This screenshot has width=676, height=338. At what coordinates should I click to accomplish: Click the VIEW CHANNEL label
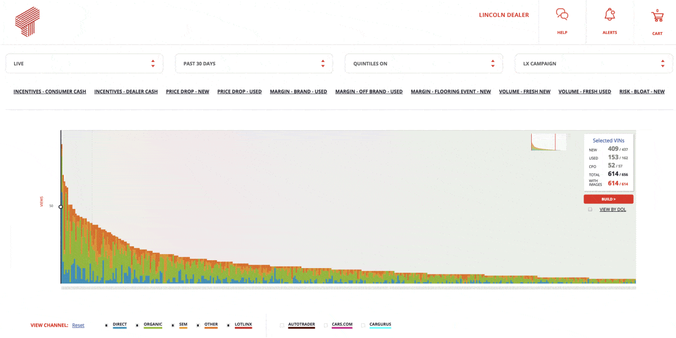[x=50, y=325]
